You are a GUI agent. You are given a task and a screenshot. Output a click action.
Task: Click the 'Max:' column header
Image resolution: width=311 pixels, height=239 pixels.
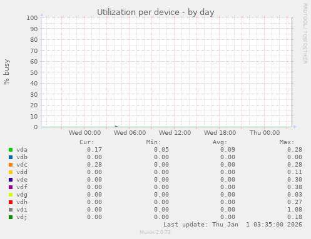click(x=287, y=142)
